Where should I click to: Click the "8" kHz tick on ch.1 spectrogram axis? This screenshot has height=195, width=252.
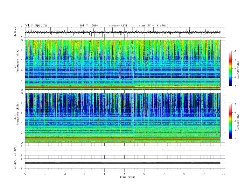22,50
